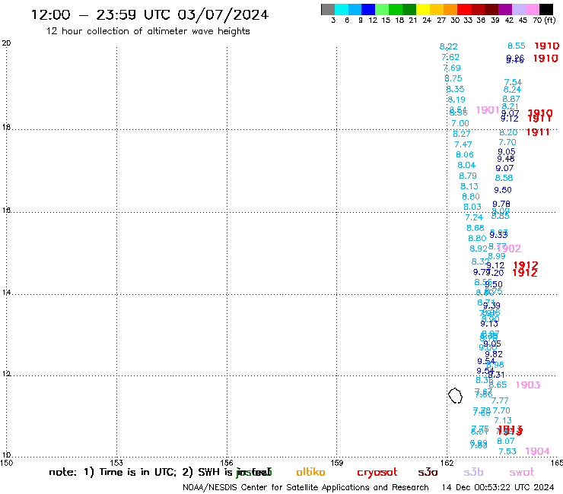The width and height of the screenshot is (563, 494).
Task: Click the wave height value '7.24'
Action: pyautogui.click(x=474, y=218)
